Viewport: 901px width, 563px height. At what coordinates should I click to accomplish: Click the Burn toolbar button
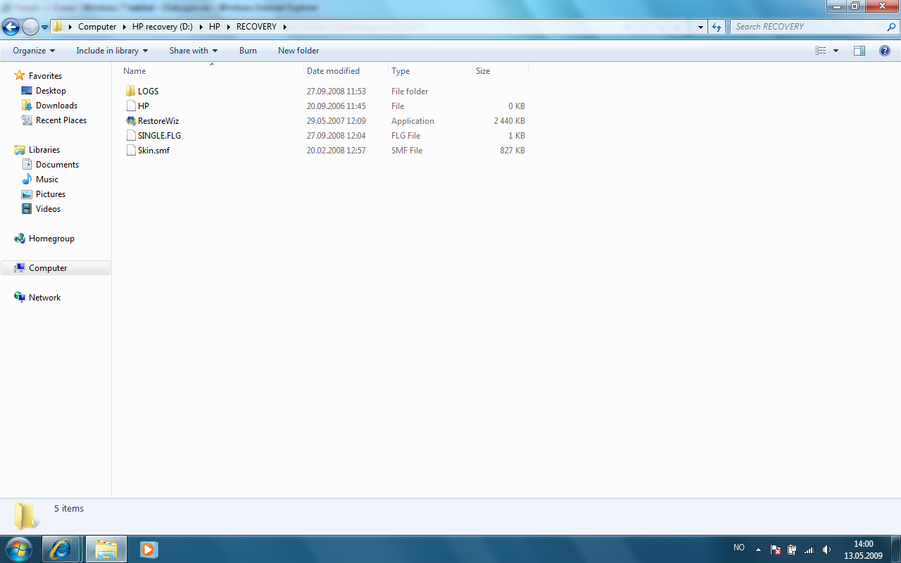click(248, 51)
